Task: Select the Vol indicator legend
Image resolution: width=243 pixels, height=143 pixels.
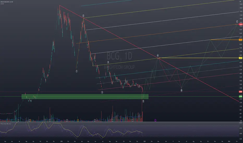Action: coord(2,4)
